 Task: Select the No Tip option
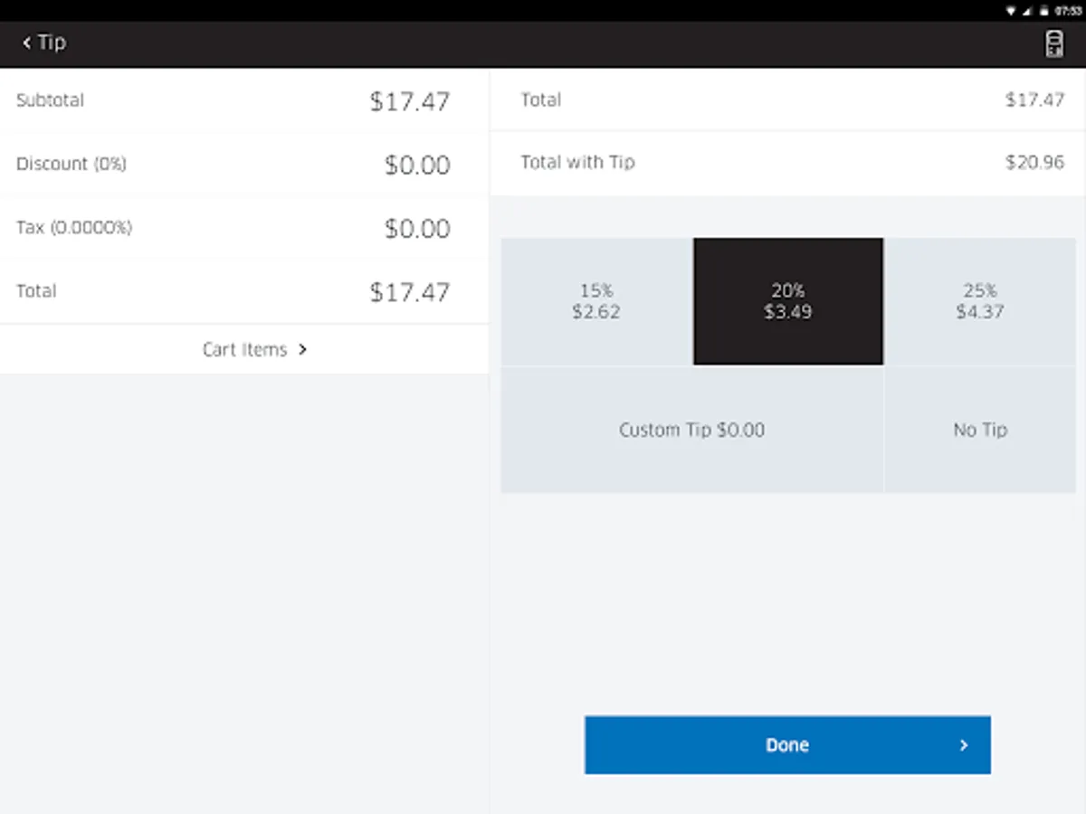pos(979,430)
